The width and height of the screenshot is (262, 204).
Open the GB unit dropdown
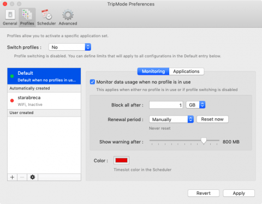pyautogui.click(x=195, y=105)
